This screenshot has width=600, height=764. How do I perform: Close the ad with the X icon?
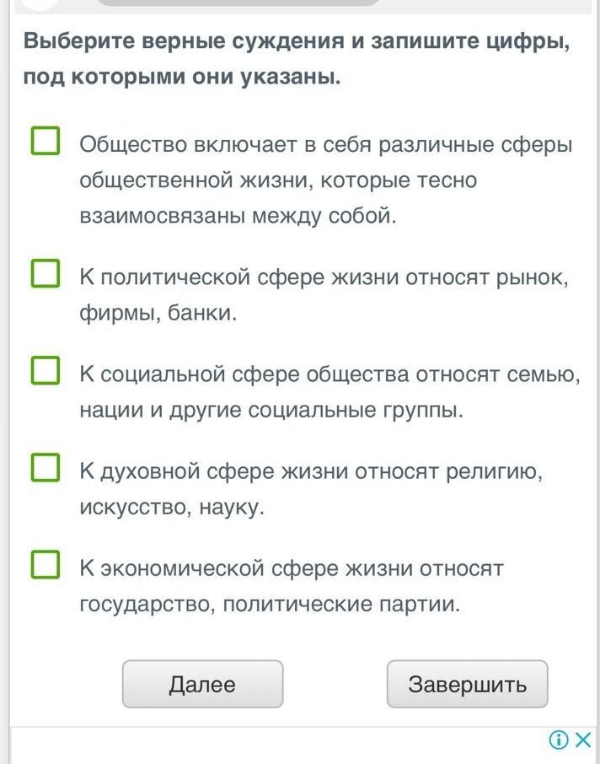click(x=582, y=740)
